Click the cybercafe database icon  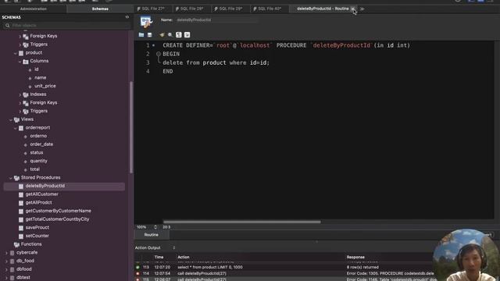tap(12, 253)
